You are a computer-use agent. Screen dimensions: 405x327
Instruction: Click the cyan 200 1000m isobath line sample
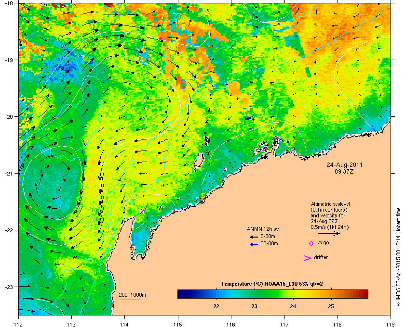pyautogui.click(x=129, y=300)
